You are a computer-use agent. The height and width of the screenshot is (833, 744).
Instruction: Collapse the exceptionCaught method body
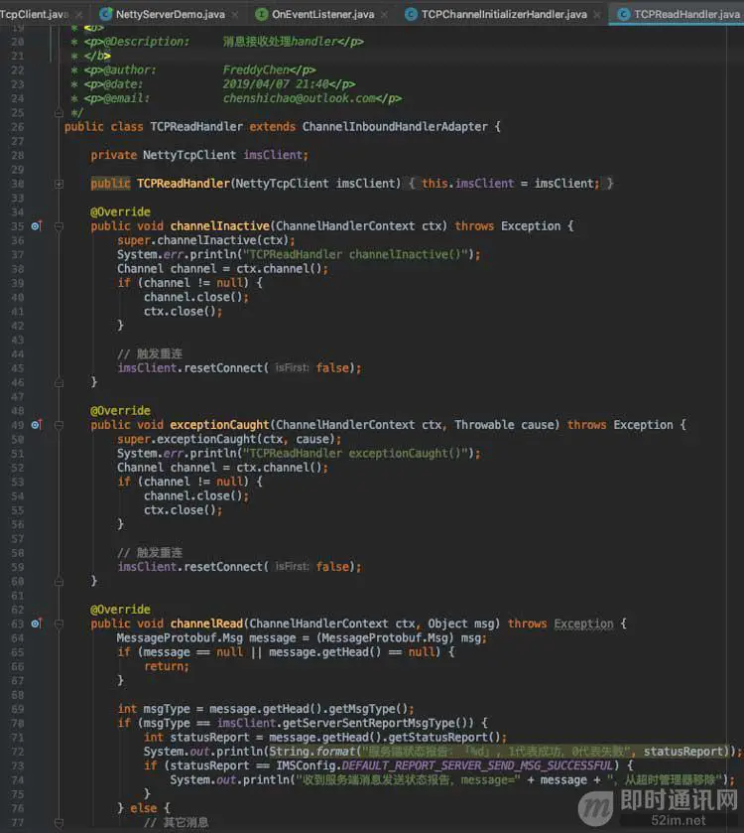[59, 425]
